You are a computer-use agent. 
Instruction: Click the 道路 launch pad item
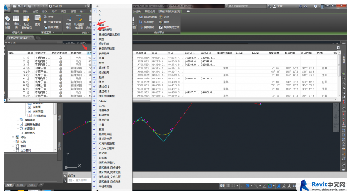click(x=164, y=22)
